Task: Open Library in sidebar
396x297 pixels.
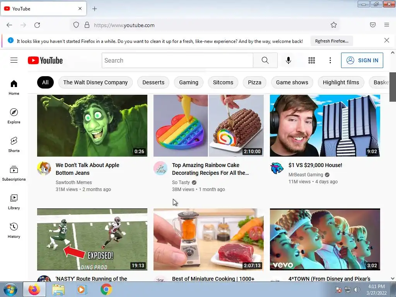Action: (14, 202)
